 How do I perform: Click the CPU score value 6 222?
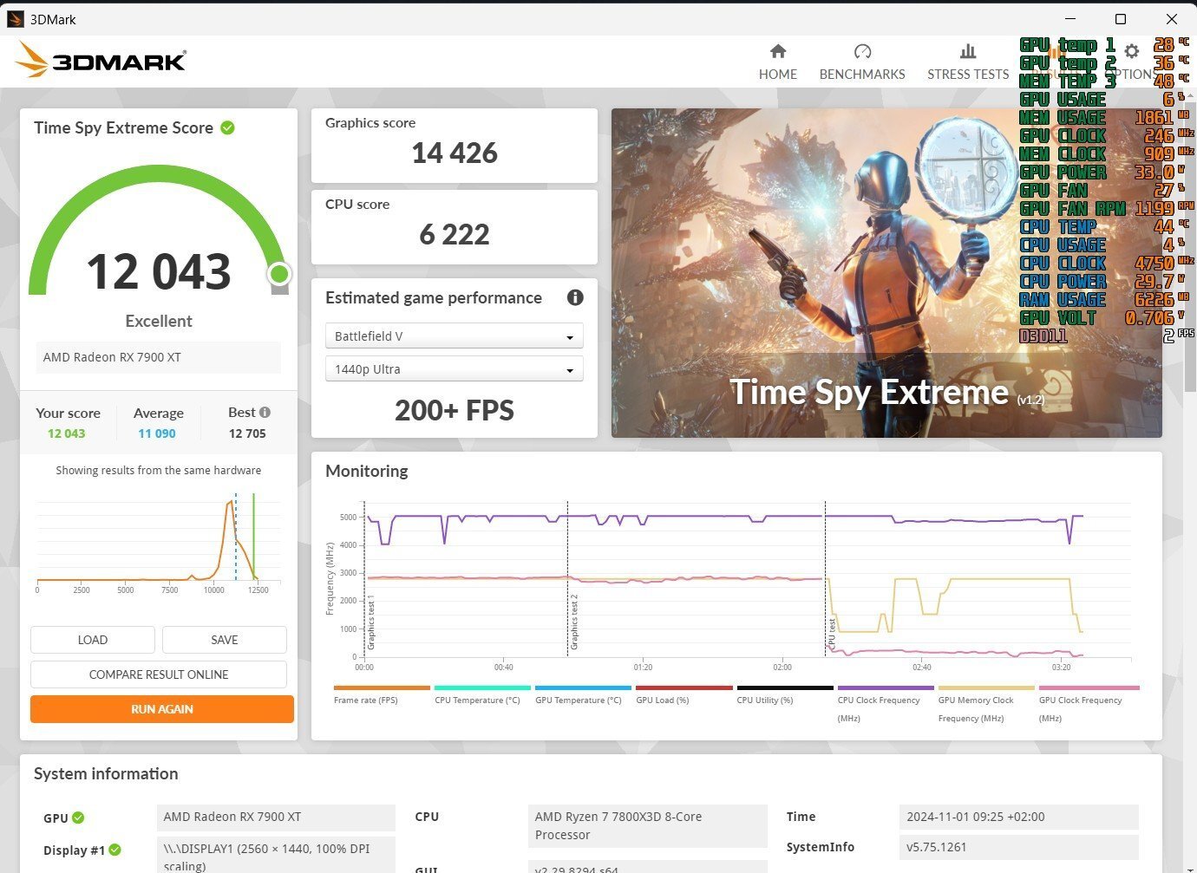(x=455, y=235)
